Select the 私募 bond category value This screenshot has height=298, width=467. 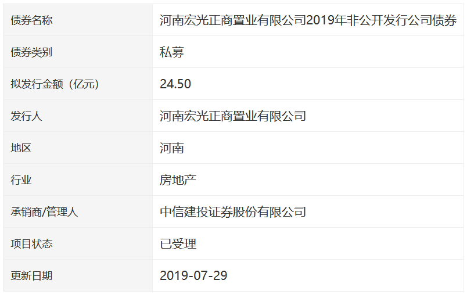coord(172,52)
